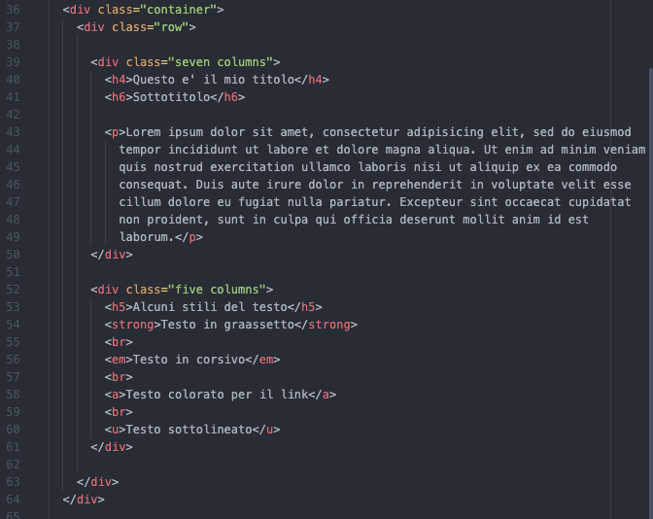Click the closing div on line 64
The width and height of the screenshot is (653, 519).
click(84, 500)
